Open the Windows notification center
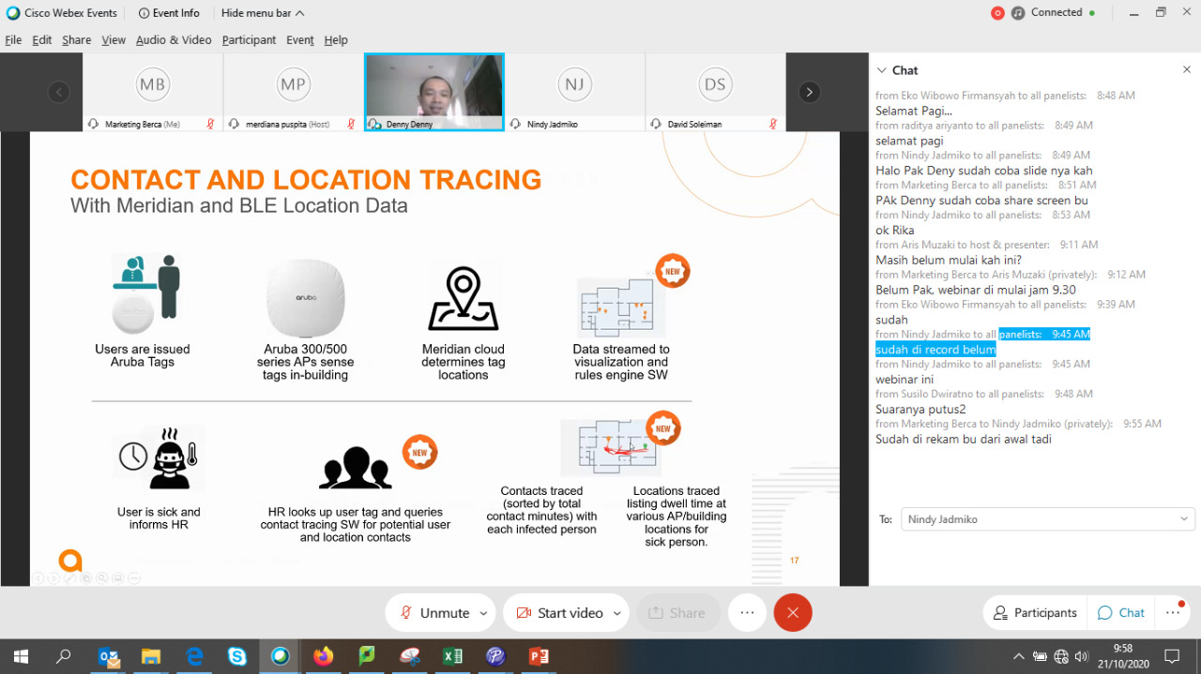Viewport: 1201px width, 674px height. [x=1172, y=656]
